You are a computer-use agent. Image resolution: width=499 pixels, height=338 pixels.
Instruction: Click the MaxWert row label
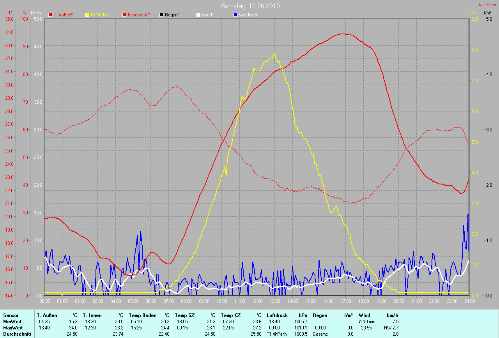coord(12,328)
